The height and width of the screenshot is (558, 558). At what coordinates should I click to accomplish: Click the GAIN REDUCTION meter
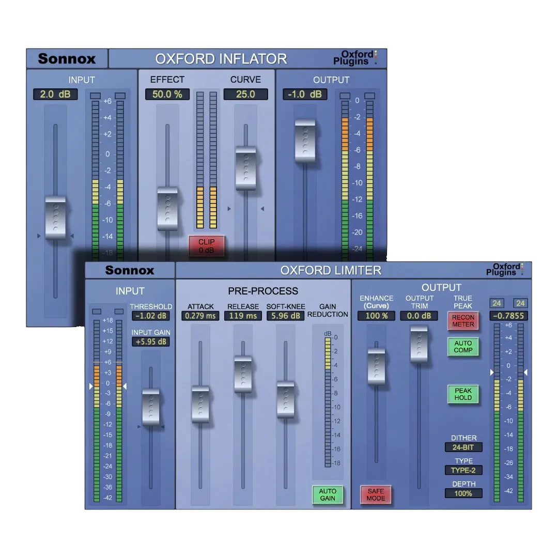328,402
